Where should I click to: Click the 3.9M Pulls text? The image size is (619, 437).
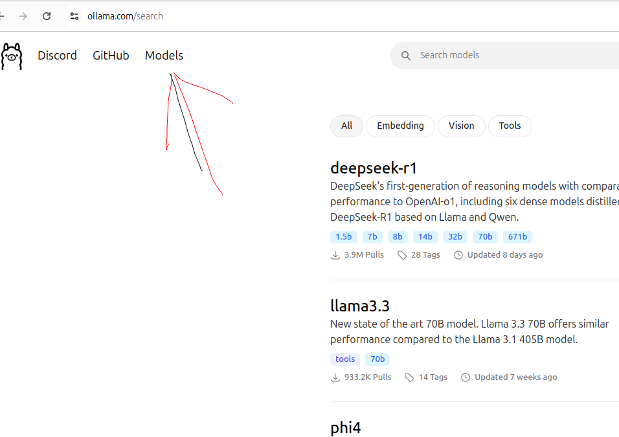(x=364, y=255)
